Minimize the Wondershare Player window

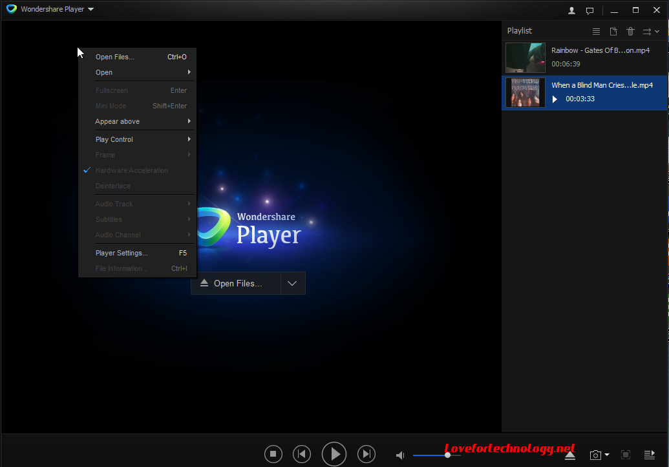[614, 10]
